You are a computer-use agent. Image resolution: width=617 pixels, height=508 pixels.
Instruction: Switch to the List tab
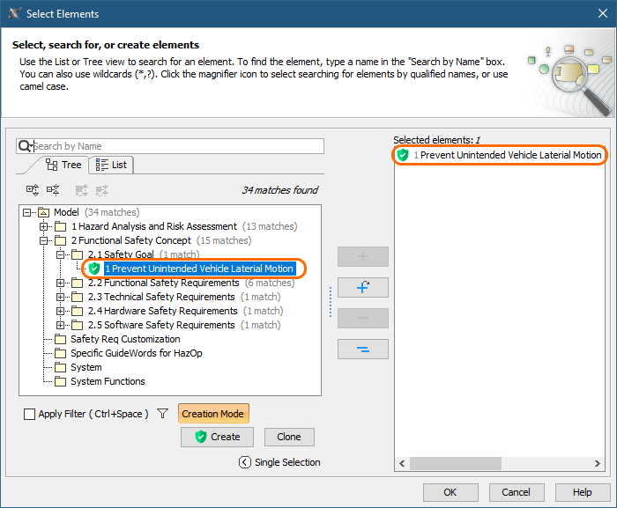111,165
